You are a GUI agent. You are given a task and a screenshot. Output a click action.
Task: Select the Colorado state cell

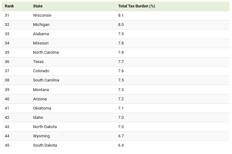point(41,71)
